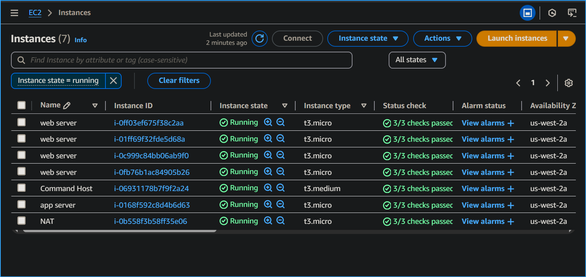Open the All states dropdown

[417, 60]
